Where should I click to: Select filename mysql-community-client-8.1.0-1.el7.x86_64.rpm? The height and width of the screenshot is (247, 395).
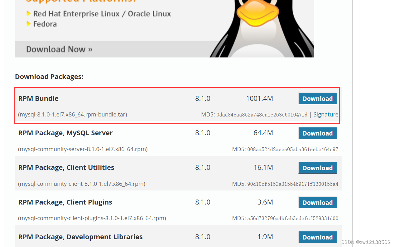pos(82,184)
